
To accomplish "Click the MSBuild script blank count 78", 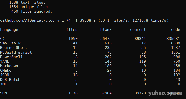I will (x=109, y=52).
